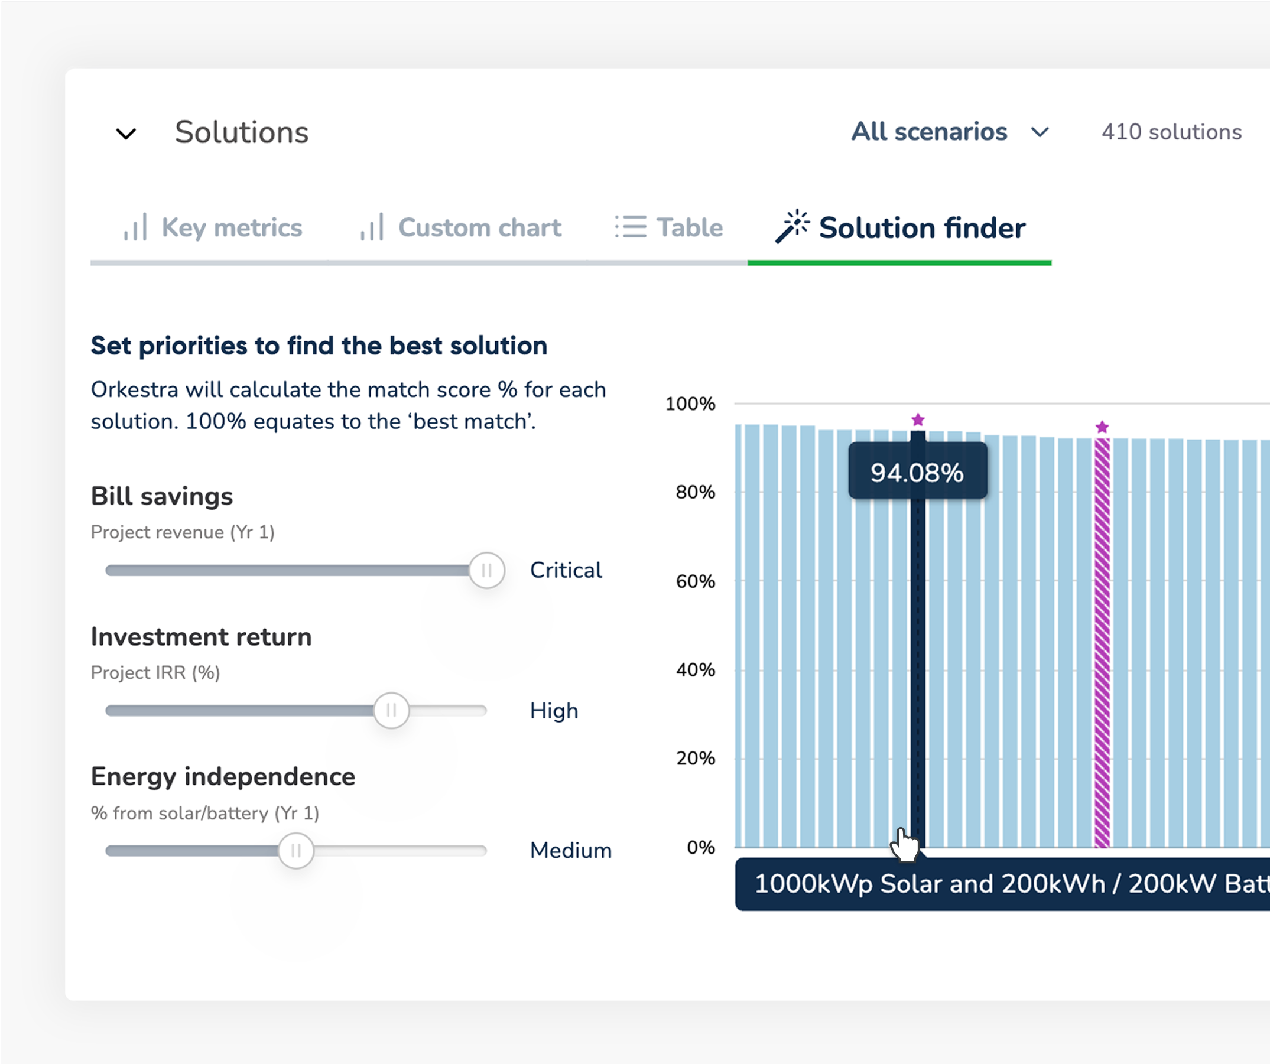The image size is (1270, 1064).
Task: Click the Investment return slider handle
Action: (x=391, y=711)
